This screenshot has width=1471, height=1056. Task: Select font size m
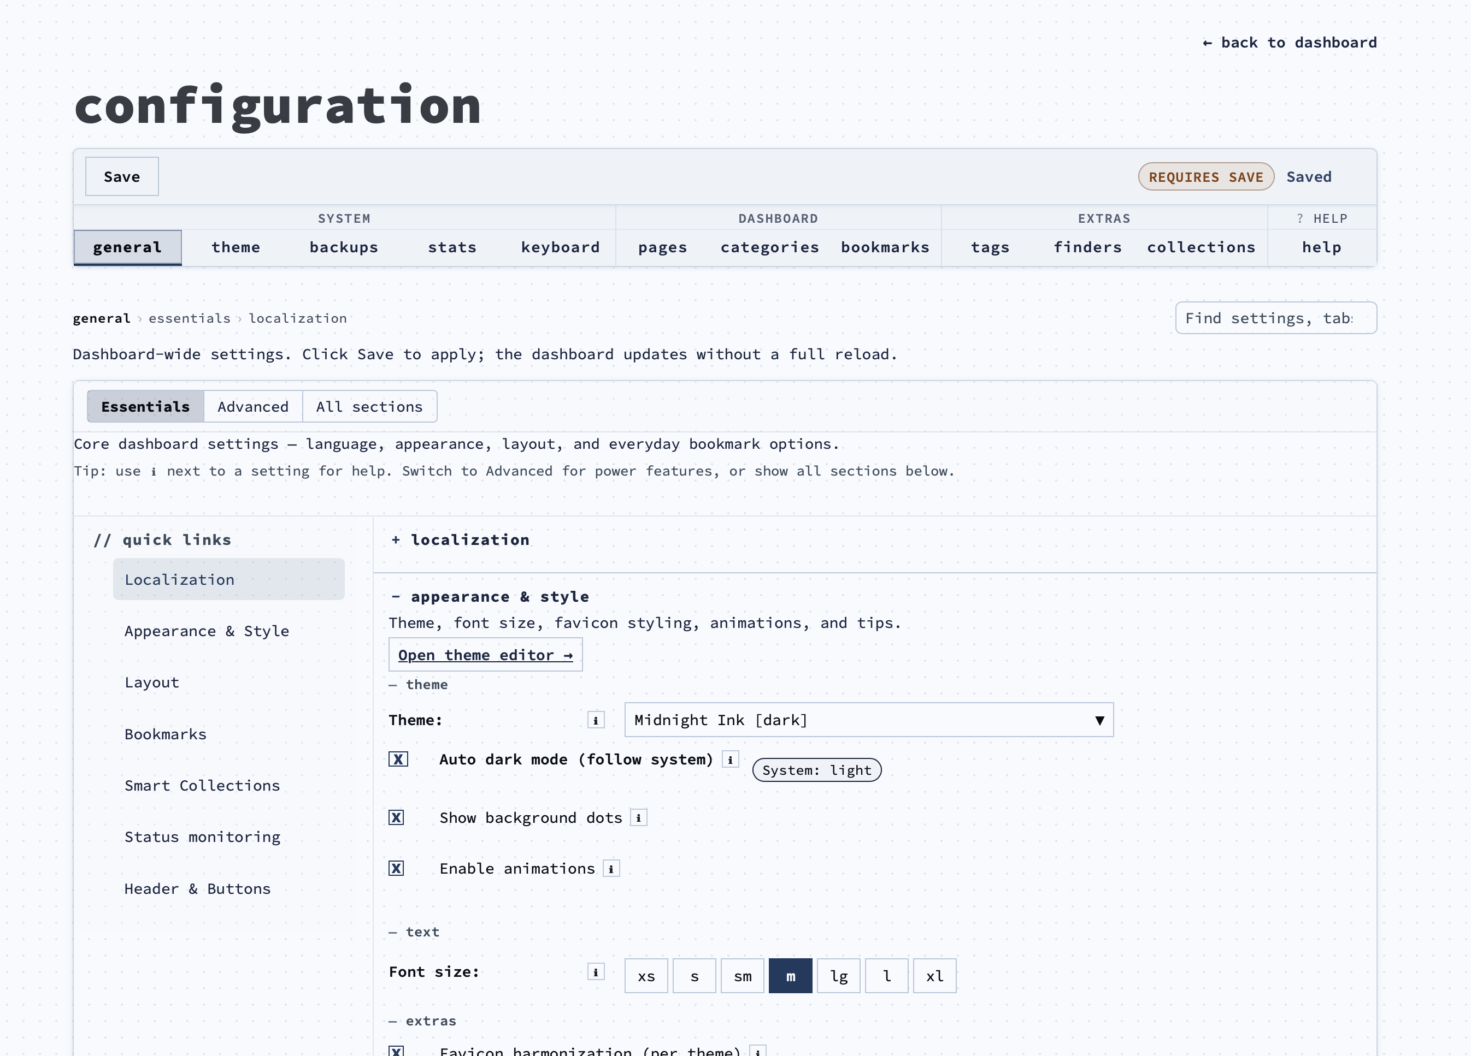coord(791,976)
